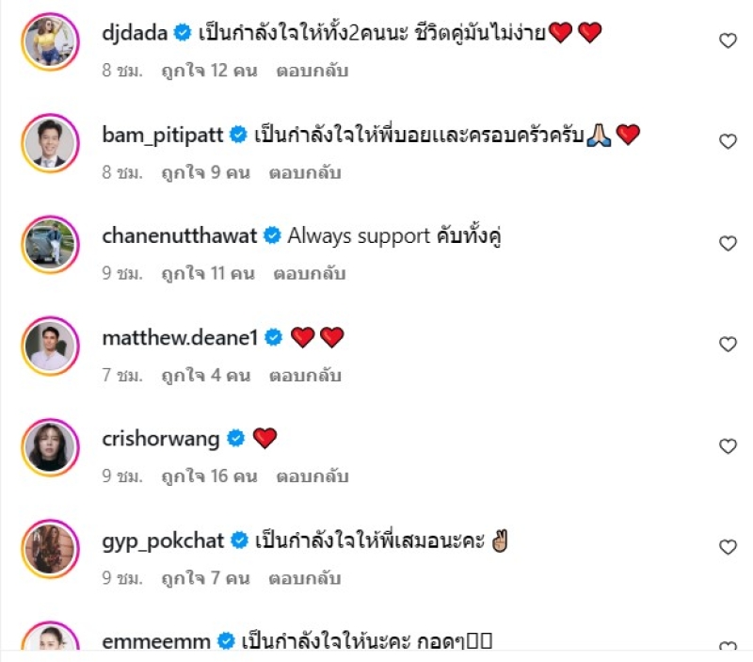Open the matthew.deane1 username link

click(x=181, y=338)
